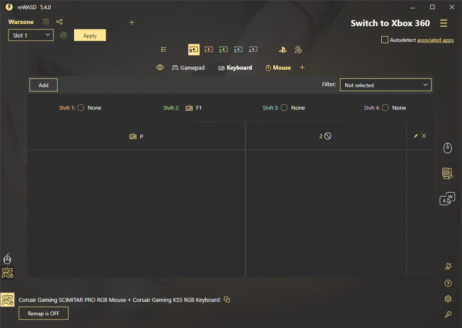Toggle the Remap is OFF button
462x328 pixels.
point(44,313)
